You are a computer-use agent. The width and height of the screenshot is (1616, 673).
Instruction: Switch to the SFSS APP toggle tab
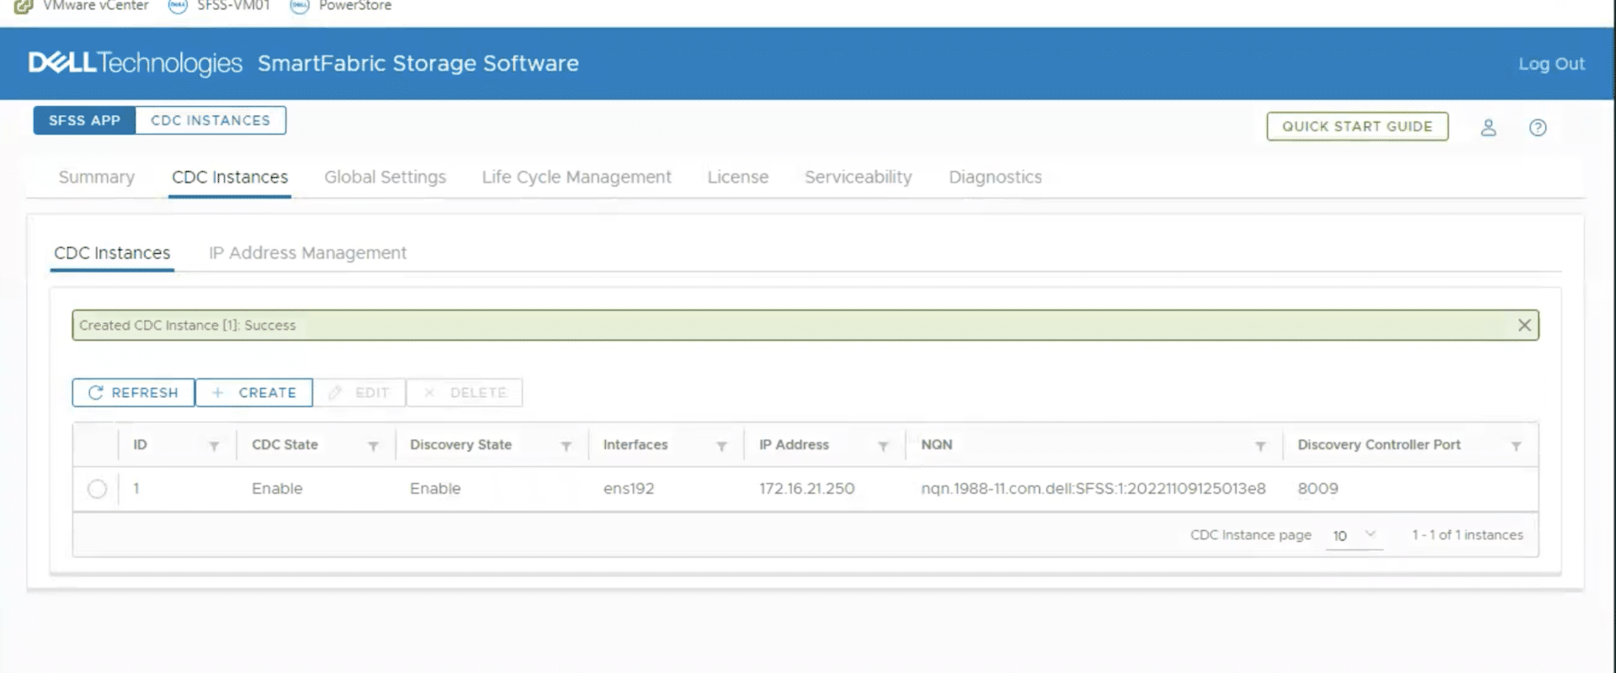point(84,120)
